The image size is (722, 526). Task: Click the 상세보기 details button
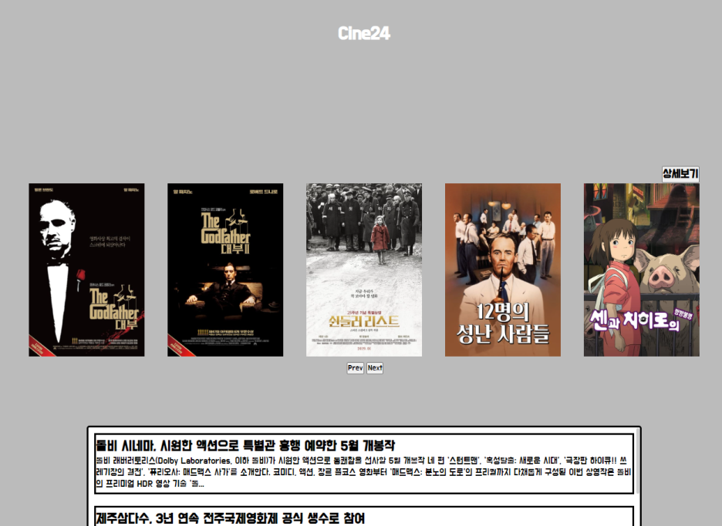pos(680,174)
